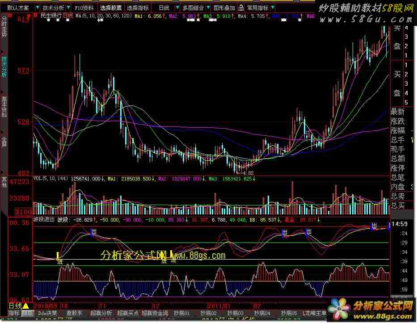Switch to the 其他 side tab
This screenshot has height=323, width=417.
click(x=4, y=182)
